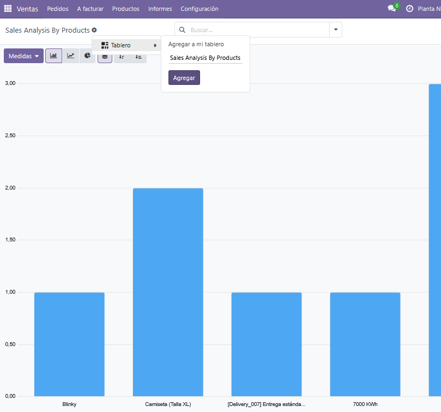This screenshot has height=412, width=441.
Task: Click the search magnifier icon
Action: pos(183,30)
